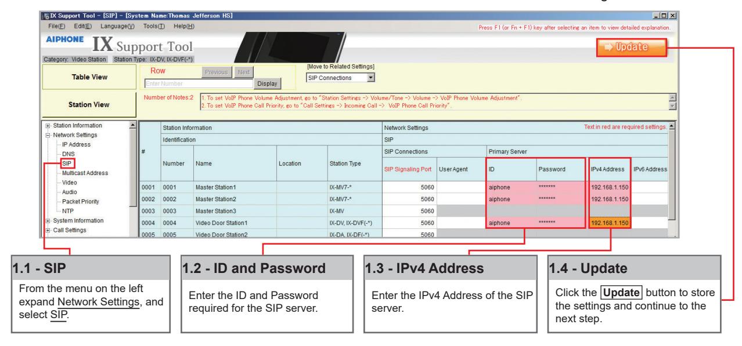Select NTP in the settings tree
The height and width of the screenshot is (346, 742).
(x=67, y=210)
